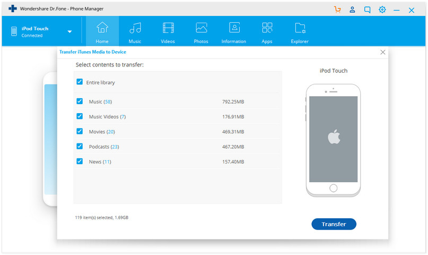Click the Home house icon
Screen dimensions: 428x255
(102, 28)
